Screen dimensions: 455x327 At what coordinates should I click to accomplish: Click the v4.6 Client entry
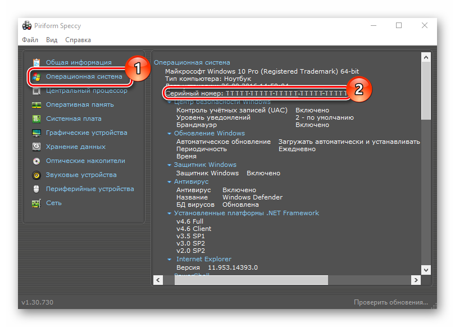click(x=194, y=229)
